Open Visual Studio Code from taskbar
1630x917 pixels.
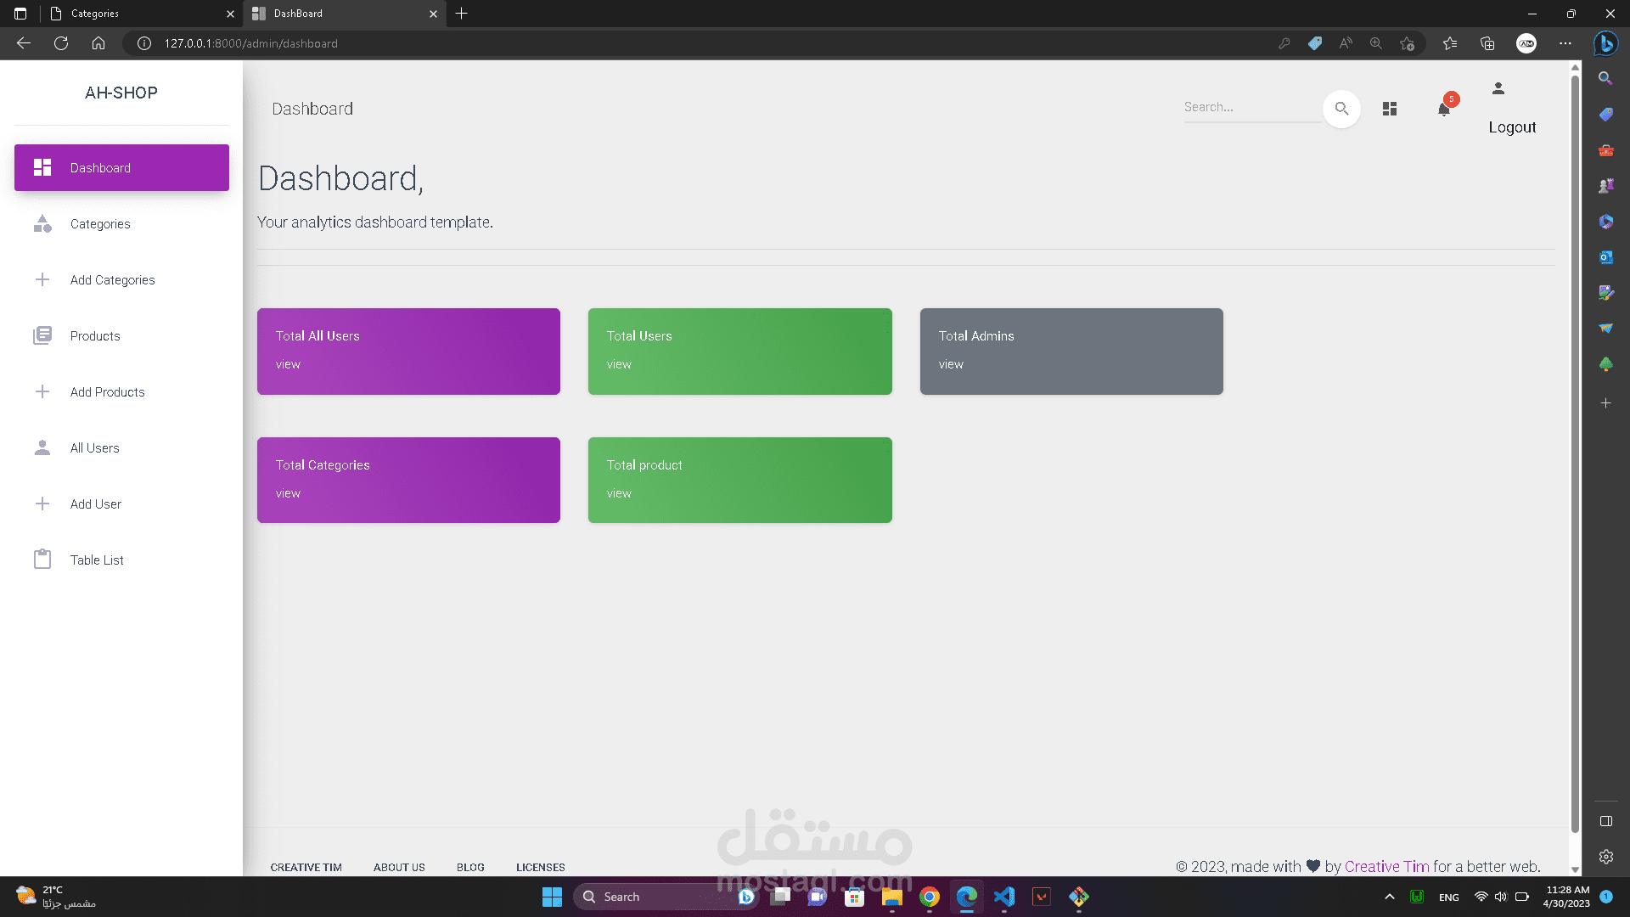click(x=1003, y=897)
